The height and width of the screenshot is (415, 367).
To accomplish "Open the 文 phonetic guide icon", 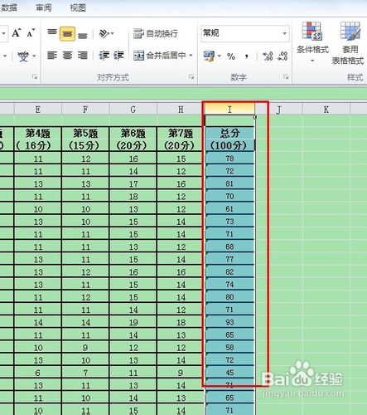I will 23,56.
